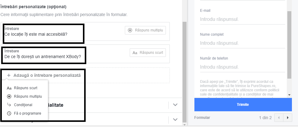The height and width of the screenshot is (127, 298).
Task: Edit the question about accessible location
Action: [36, 34]
